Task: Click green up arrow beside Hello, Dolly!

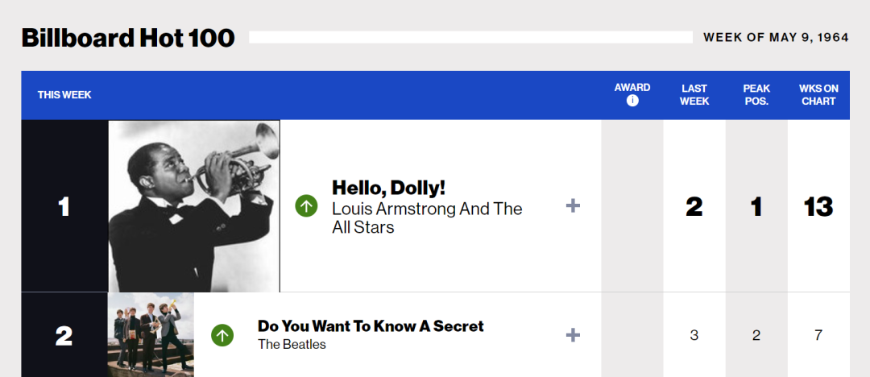Action: 306,206
